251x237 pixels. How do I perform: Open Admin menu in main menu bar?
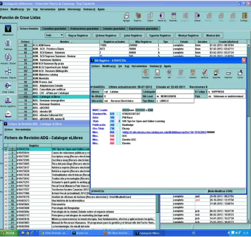61,9
